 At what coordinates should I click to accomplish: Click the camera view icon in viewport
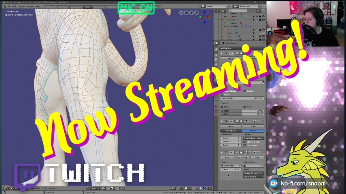click(x=186, y=13)
